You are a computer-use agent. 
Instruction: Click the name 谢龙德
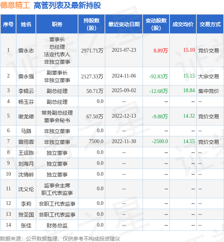click(x=26, y=117)
